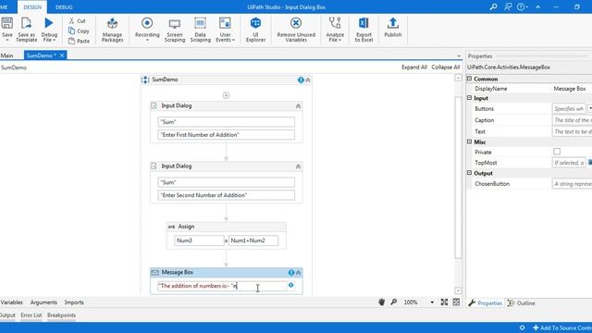Screen dimensions: 592x333
Task: Switch to the Outline panel tab
Action: [522, 303]
